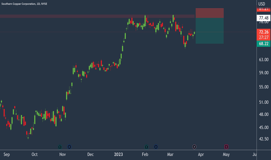
Task: Click the red 72.26 current price label
Action: pos(264,32)
